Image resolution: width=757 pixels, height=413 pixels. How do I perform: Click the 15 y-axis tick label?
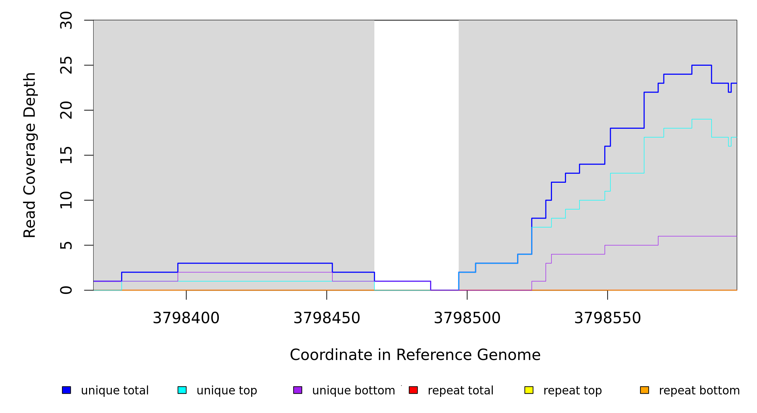(66, 155)
